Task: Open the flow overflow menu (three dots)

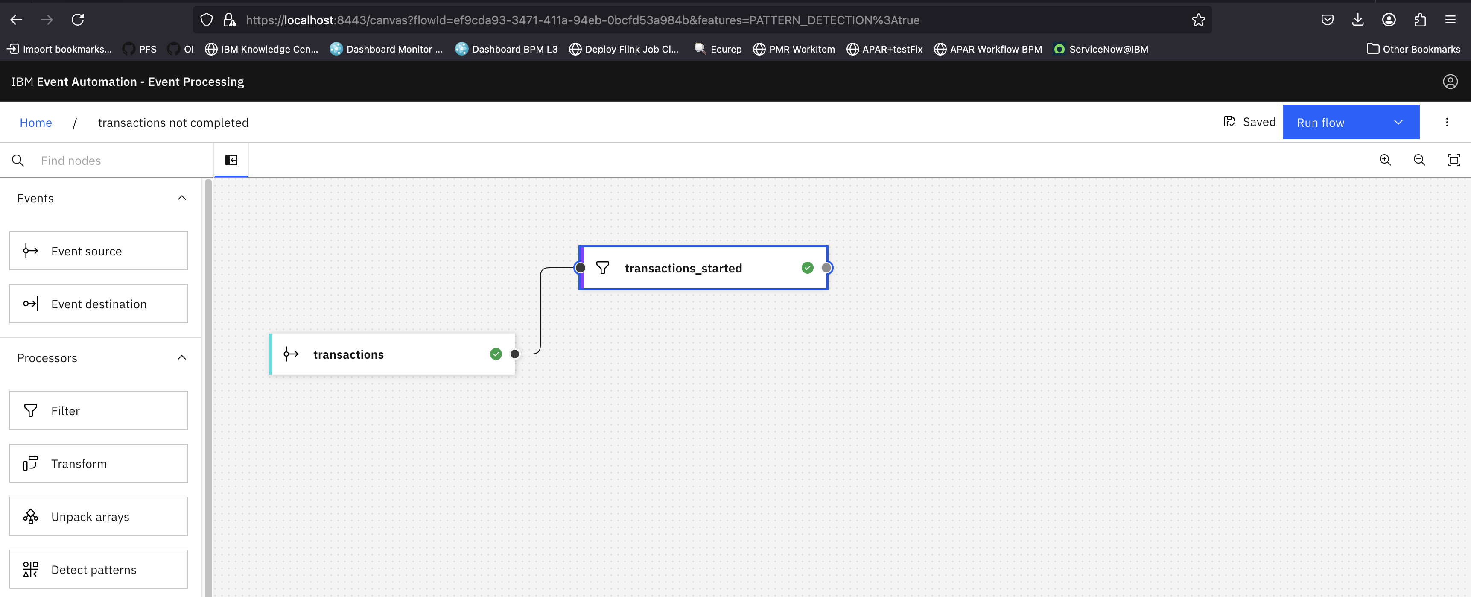Action: pyautogui.click(x=1446, y=122)
